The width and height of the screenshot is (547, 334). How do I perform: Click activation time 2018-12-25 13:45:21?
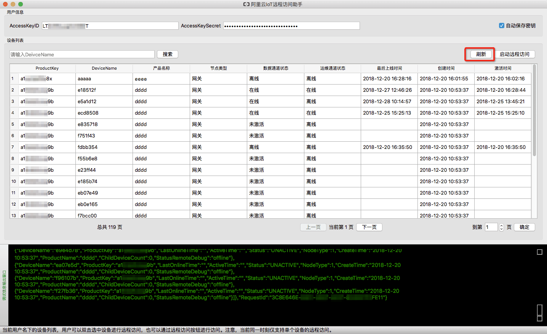(x=503, y=101)
